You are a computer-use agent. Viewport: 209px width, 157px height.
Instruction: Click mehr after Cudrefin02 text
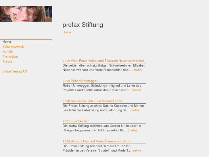(x=136, y=90)
